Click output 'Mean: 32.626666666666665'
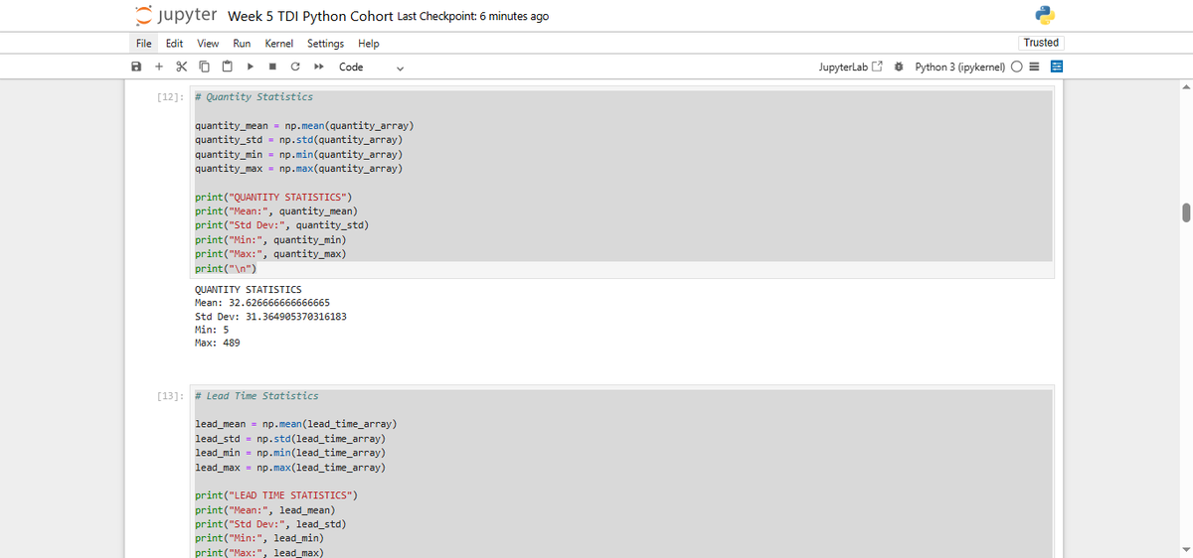The height and width of the screenshot is (558, 1193). coord(262,302)
